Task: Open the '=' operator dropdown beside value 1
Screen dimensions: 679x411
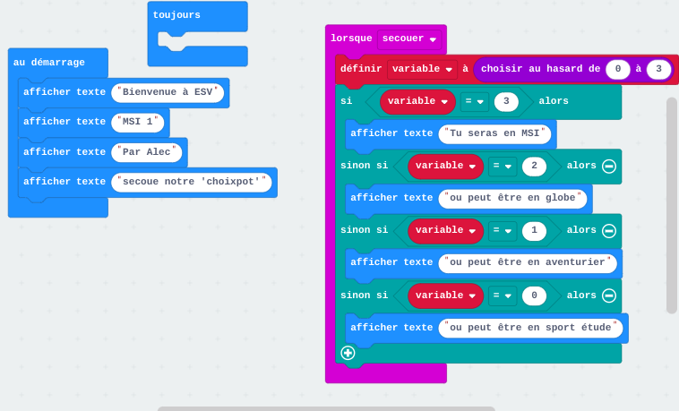Action: [x=503, y=230]
